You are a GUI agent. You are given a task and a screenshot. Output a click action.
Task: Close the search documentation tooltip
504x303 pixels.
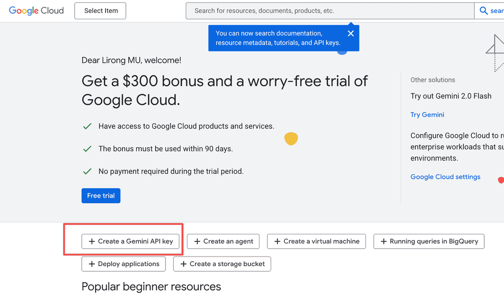351,34
